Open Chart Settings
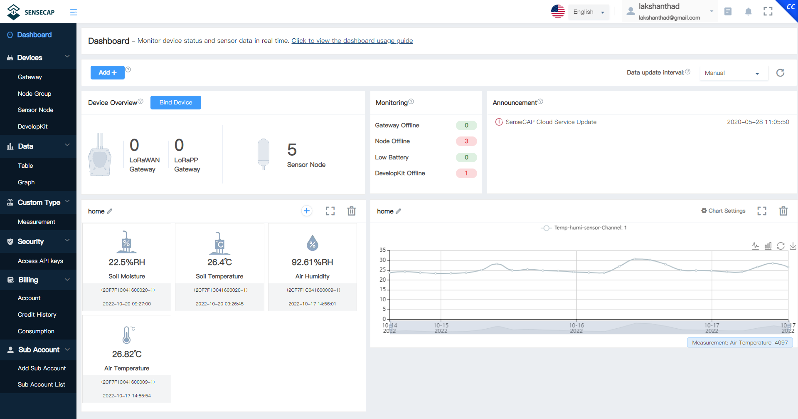Screen dimensions: 798x419 [723, 211]
